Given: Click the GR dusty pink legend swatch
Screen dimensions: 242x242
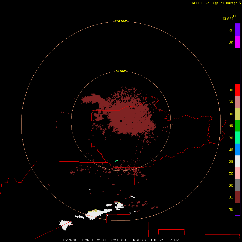Looking at the screenshot, I should [x=237, y=102].
